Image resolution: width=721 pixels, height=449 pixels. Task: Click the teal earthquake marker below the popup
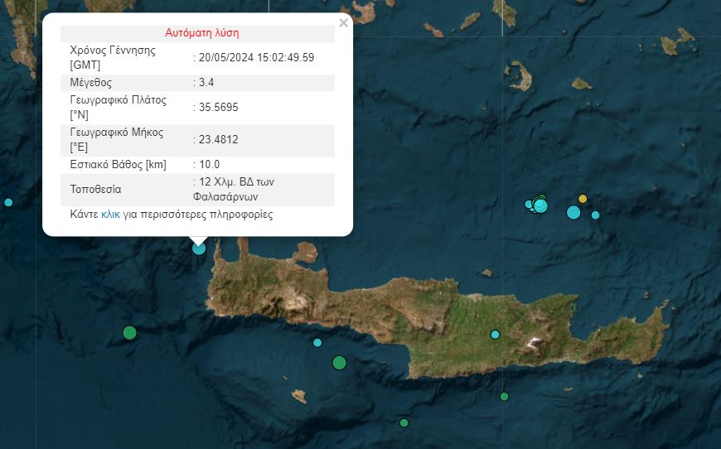pos(199,247)
